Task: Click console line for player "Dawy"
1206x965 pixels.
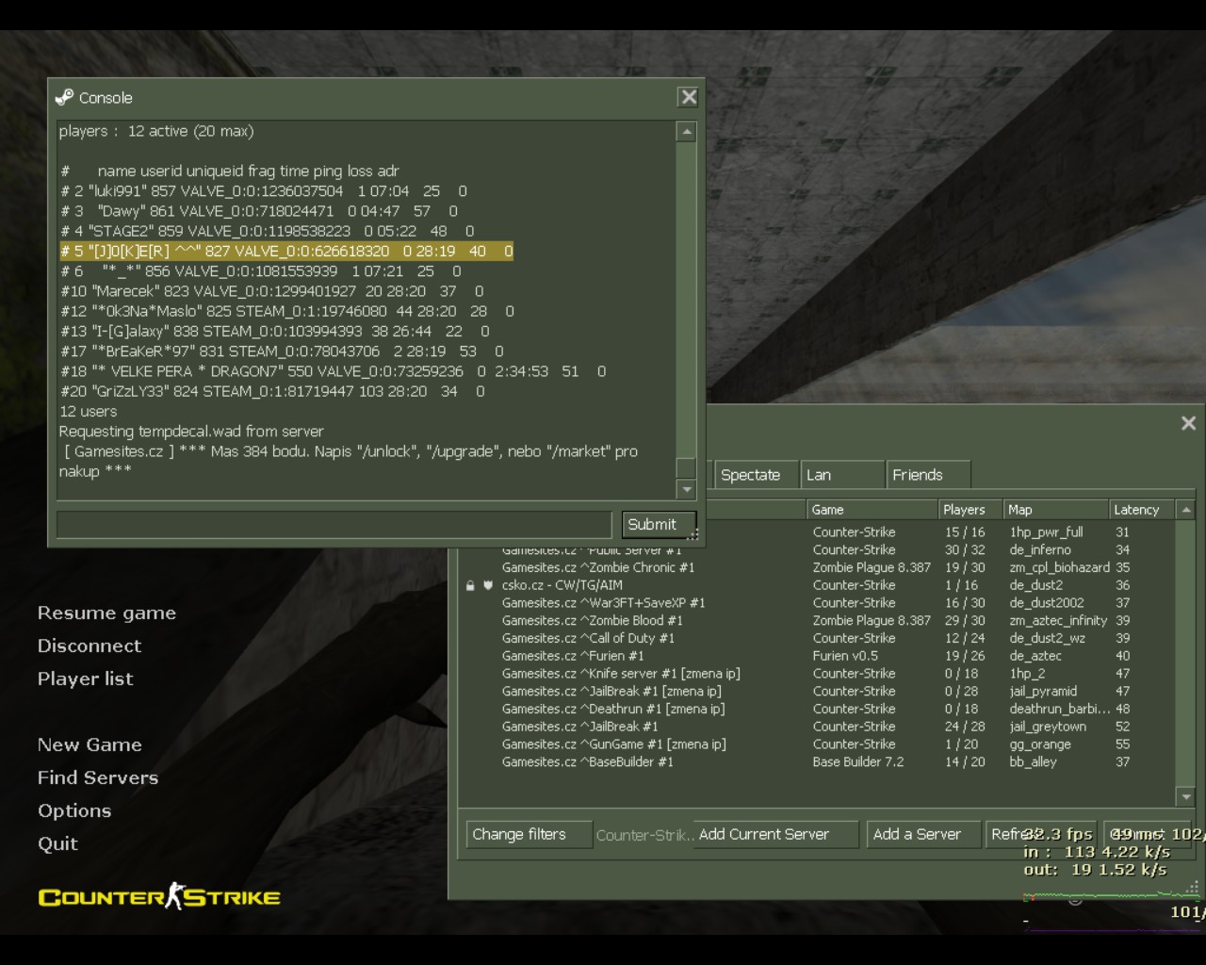Action: [x=259, y=211]
